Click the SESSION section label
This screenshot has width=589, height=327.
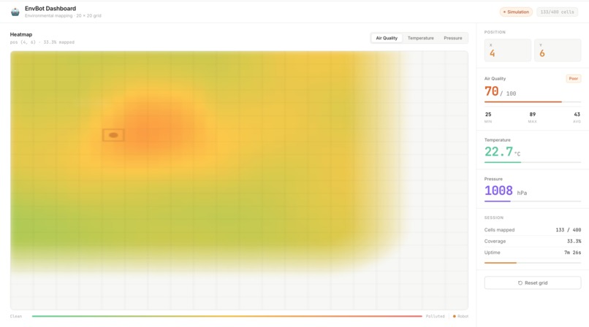pos(493,218)
